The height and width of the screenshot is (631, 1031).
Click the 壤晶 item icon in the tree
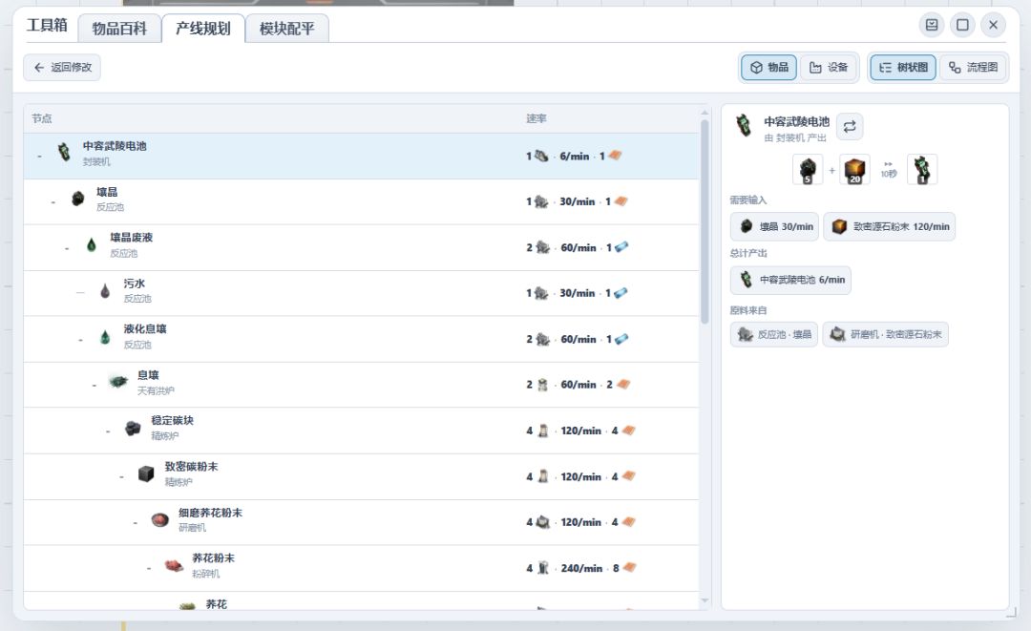[77, 200]
